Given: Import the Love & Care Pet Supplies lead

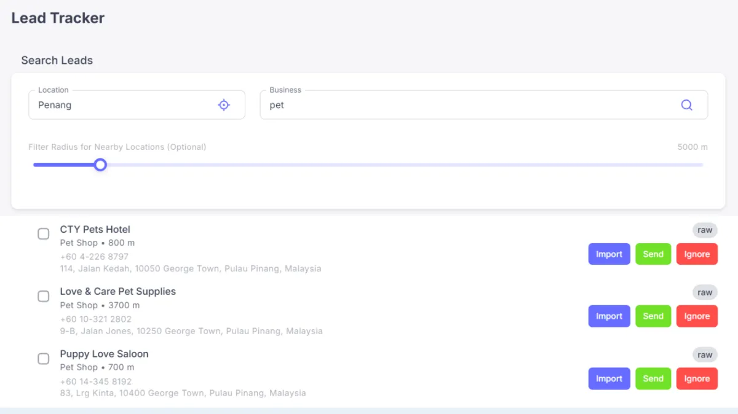Looking at the screenshot, I should point(609,316).
